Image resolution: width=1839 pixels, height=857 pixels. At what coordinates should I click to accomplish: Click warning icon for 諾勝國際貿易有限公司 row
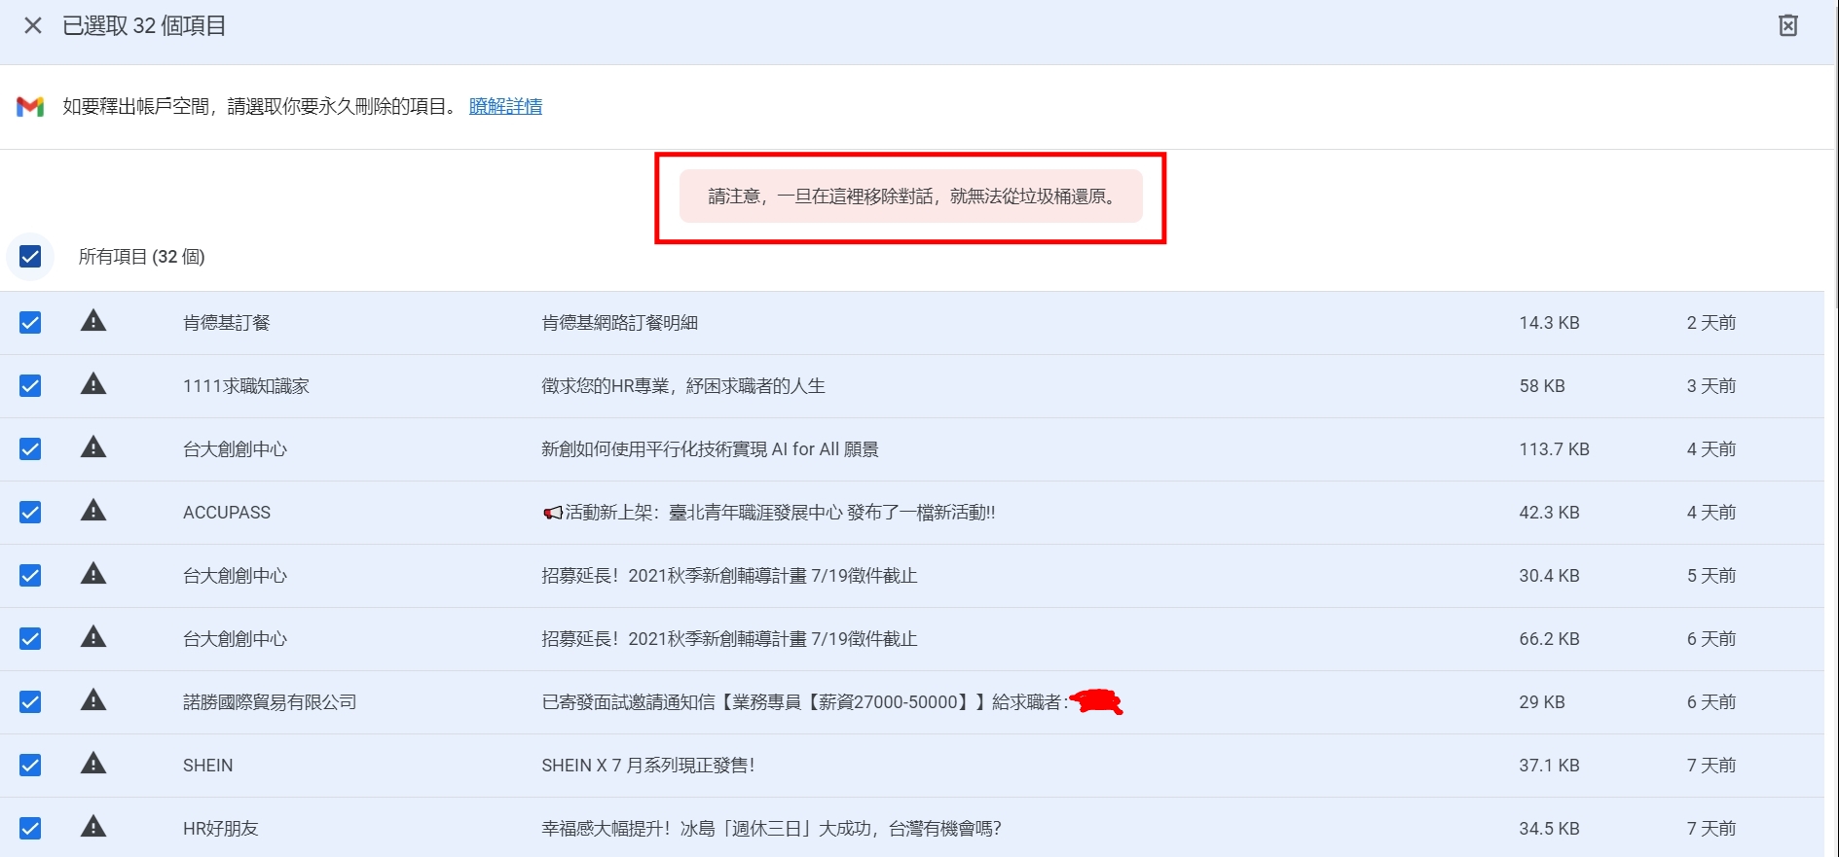pos(93,700)
